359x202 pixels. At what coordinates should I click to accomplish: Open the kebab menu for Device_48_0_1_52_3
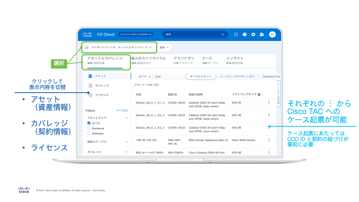269,115
